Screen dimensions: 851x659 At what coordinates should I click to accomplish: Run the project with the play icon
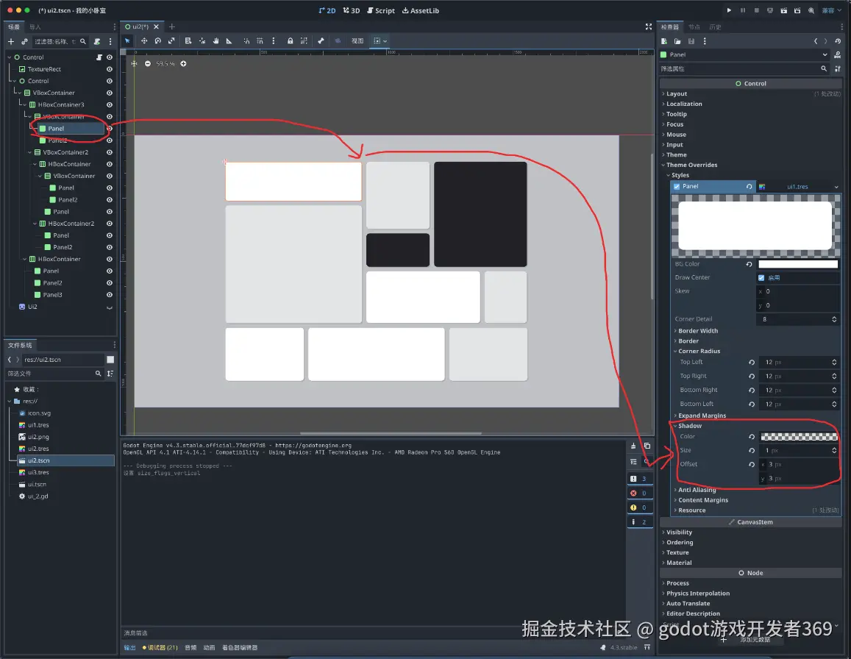point(729,10)
